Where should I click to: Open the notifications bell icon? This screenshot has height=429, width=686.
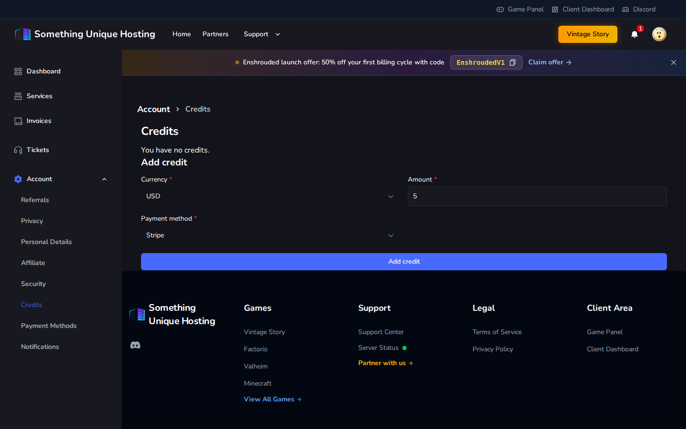coord(635,34)
